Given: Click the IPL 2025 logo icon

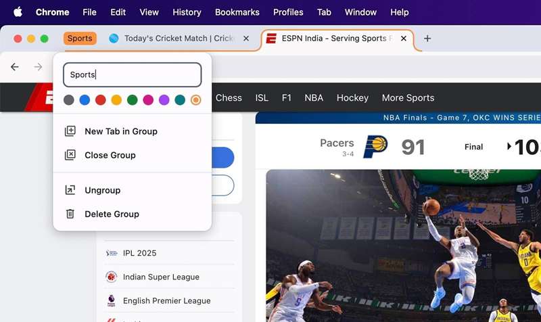Looking at the screenshot, I should click(112, 253).
